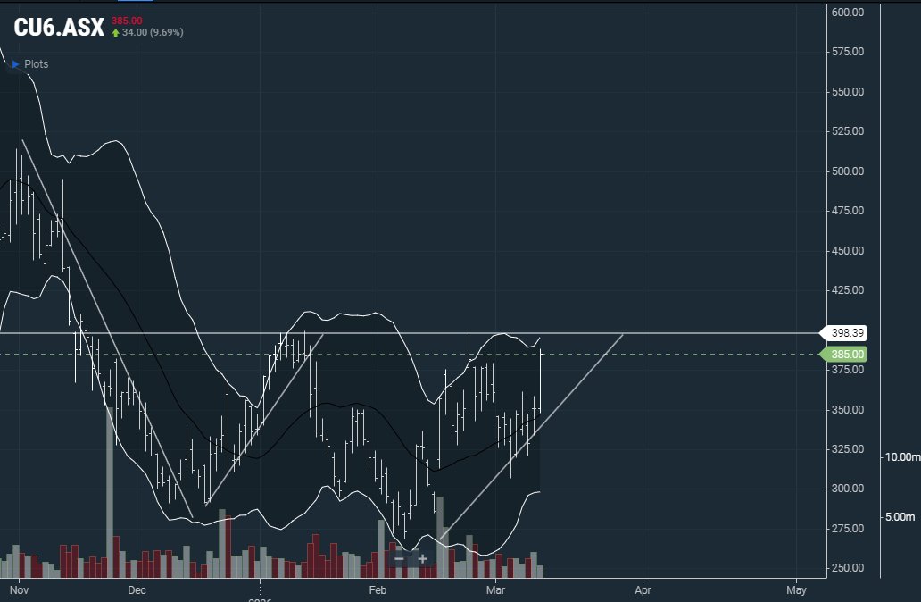Click the 350.00 price axis label
Image resolution: width=921 pixels, height=602 pixels.
tap(848, 410)
